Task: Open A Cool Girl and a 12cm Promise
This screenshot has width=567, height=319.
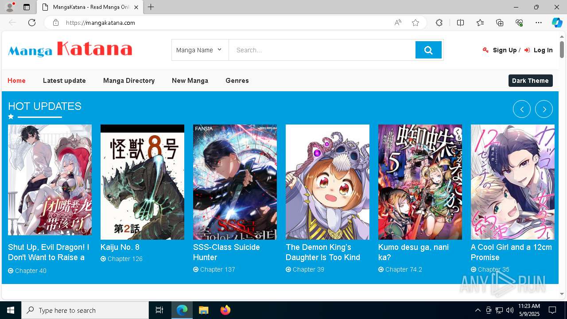Action: [511, 252]
